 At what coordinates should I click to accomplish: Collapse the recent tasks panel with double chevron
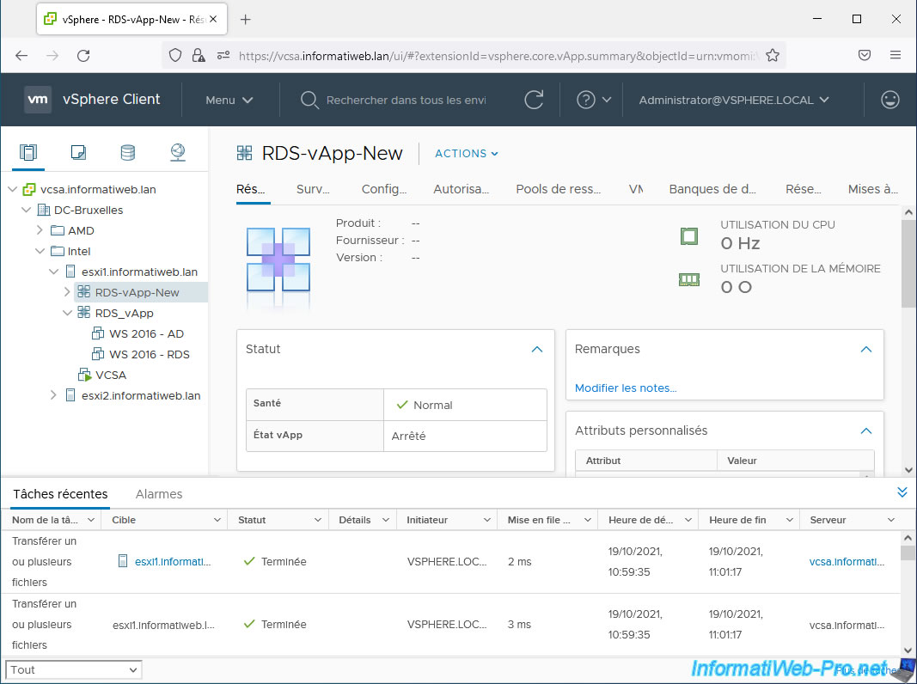pos(902,492)
